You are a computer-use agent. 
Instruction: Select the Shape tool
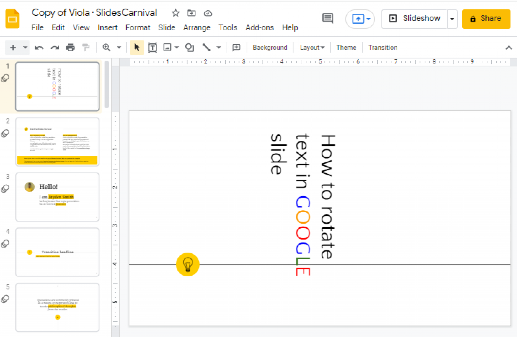click(189, 47)
